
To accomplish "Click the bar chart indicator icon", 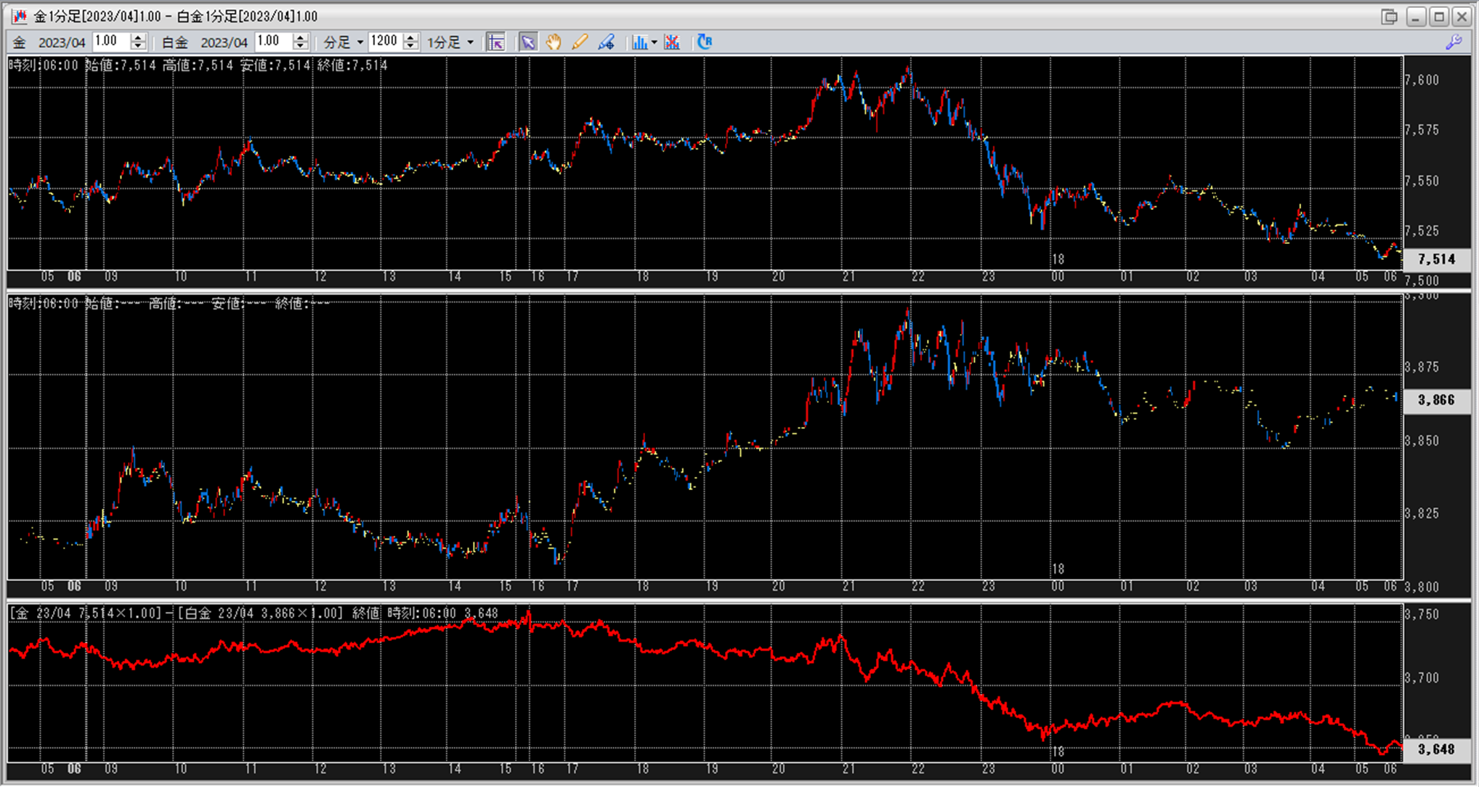I will [x=639, y=42].
